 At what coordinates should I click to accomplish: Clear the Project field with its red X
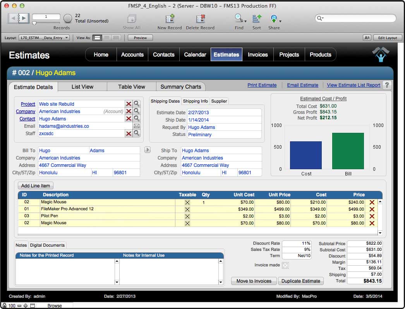[x=129, y=104]
